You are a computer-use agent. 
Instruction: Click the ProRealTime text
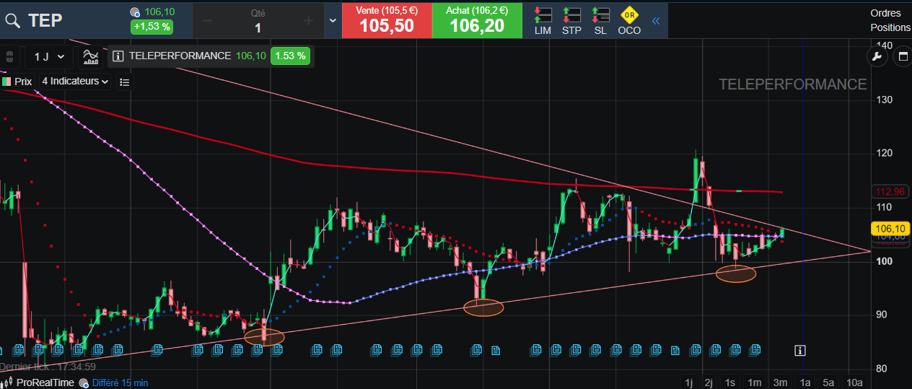click(x=45, y=383)
